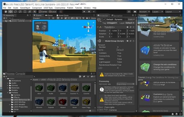Toggle the Center pivot mode button

43,12
